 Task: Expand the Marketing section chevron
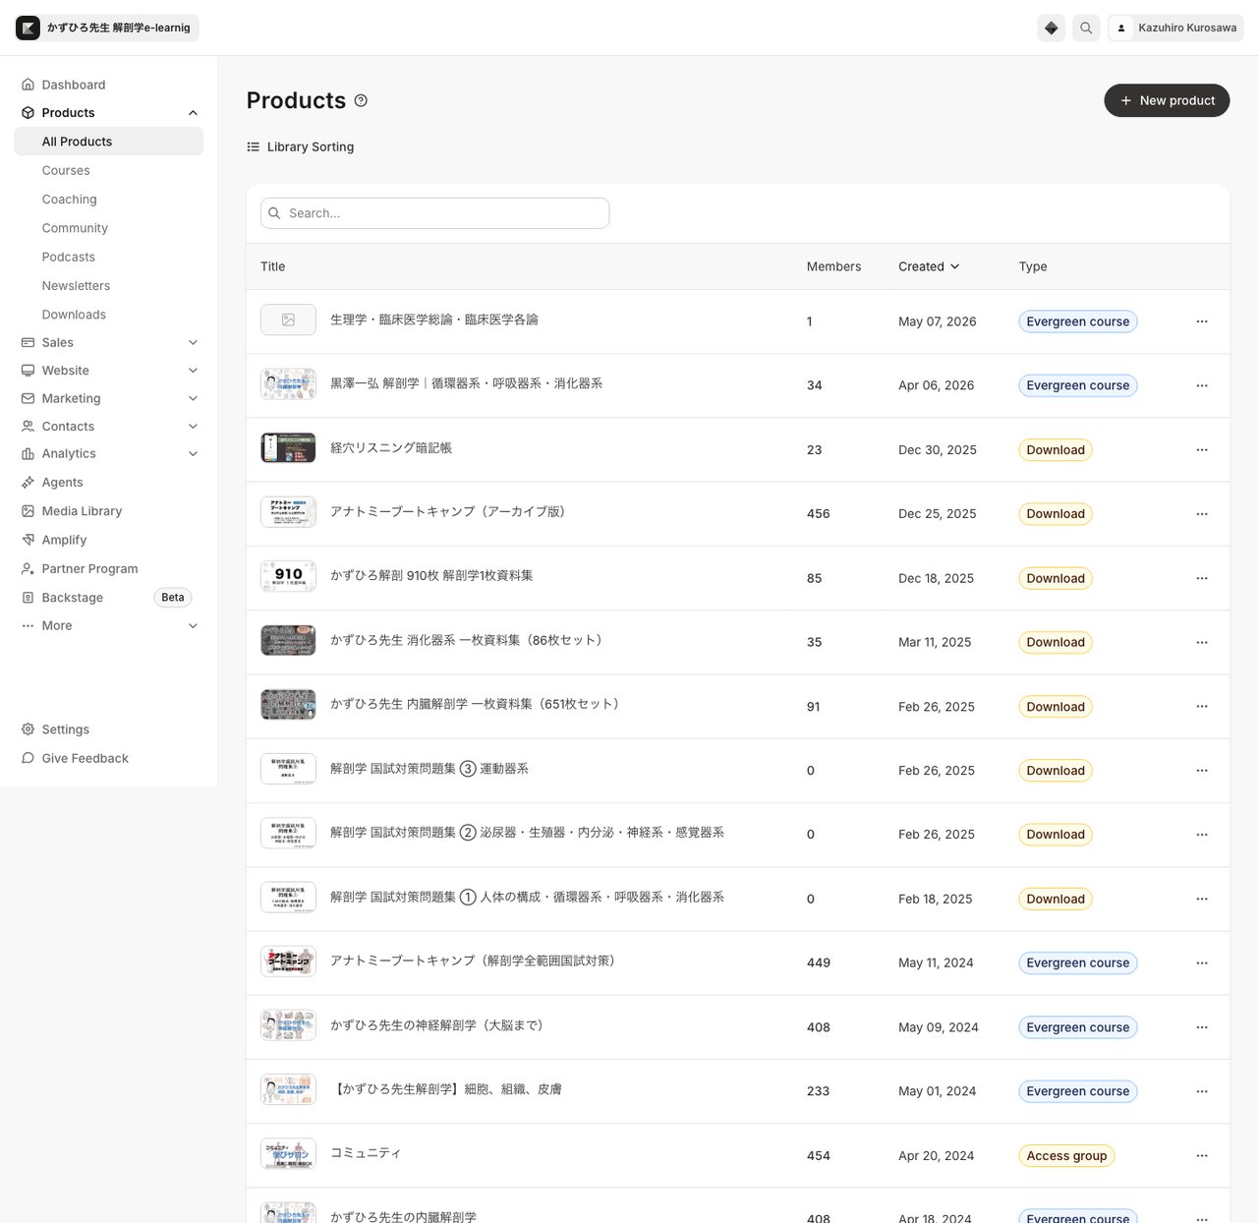pos(193,398)
